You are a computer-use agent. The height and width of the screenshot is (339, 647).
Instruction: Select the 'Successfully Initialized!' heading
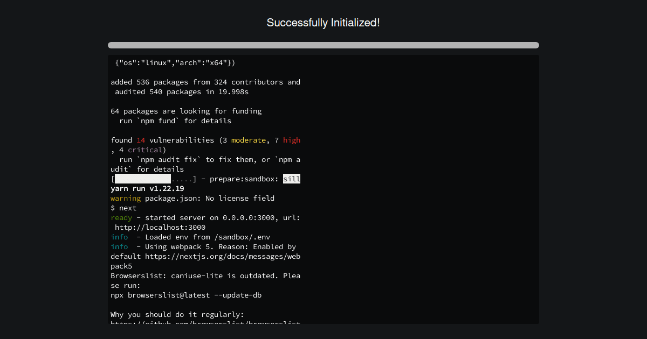(x=323, y=23)
